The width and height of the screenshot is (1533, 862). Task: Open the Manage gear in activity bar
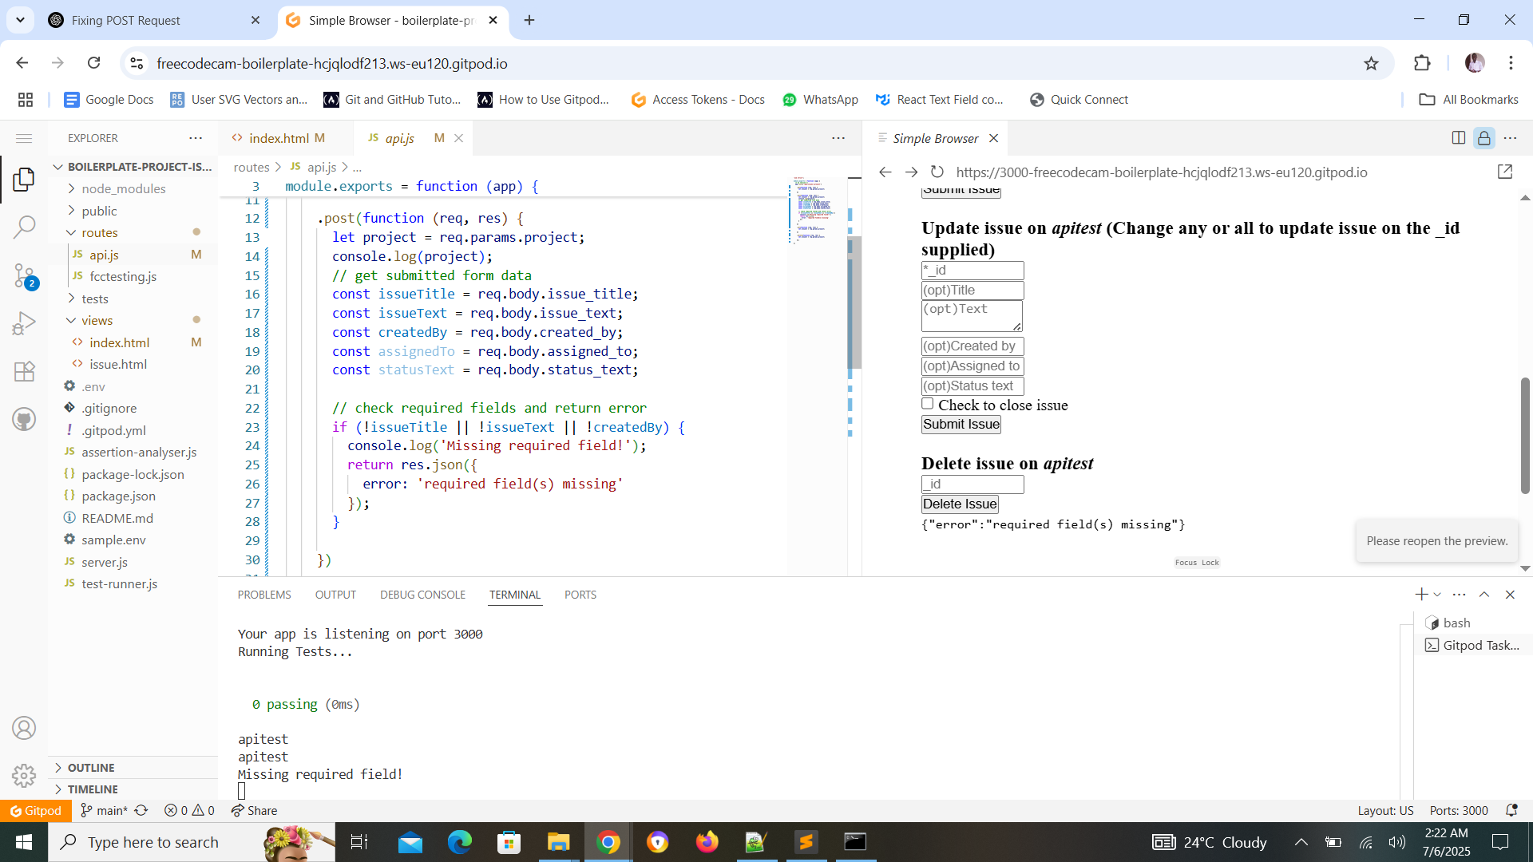click(24, 775)
